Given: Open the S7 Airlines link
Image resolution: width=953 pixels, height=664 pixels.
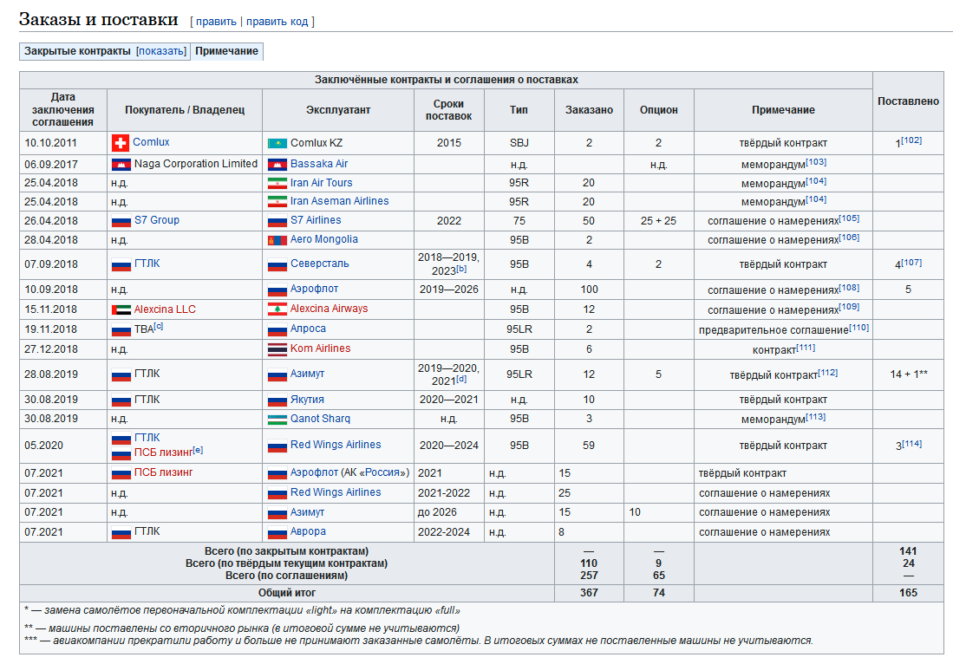Looking at the screenshot, I should [x=316, y=220].
